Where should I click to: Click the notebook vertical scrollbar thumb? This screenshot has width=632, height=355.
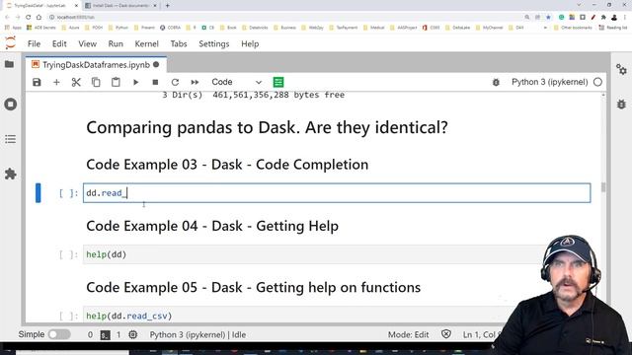[x=603, y=187]
